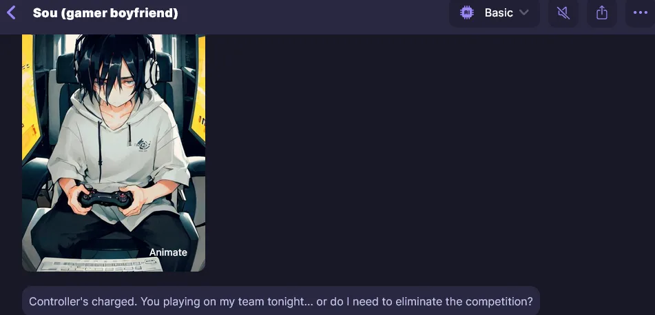This screenshot has width=655, height=315.
Task: Select the Basic mode label
Action: (x=499, y=13)
